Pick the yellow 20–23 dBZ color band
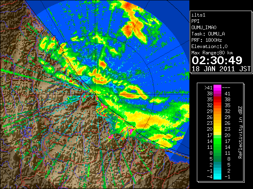 tap(217, 129)
